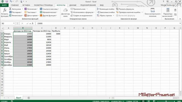
Task: Cancel formula bar entry X button
Action: click(x=22, y=23)
